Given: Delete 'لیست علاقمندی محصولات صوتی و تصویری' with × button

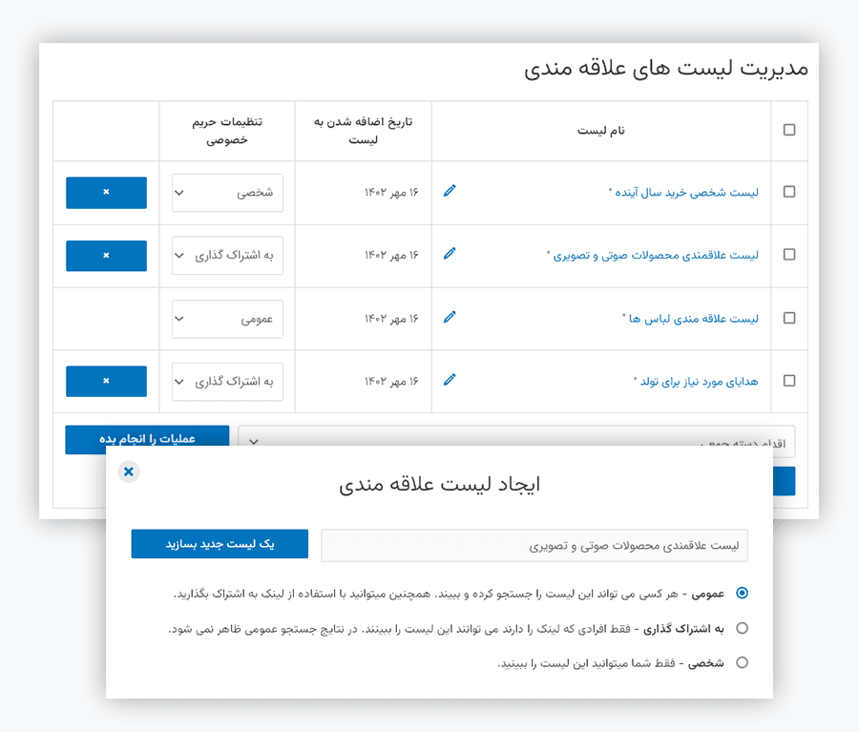Looking at the screenshot, I should [106, 256].
